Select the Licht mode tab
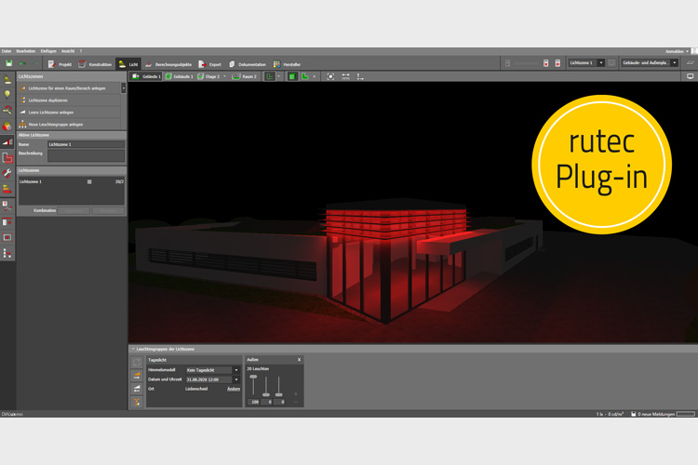Image resolution: width=698 pixels, height=465 pixels. coord(128,64)
